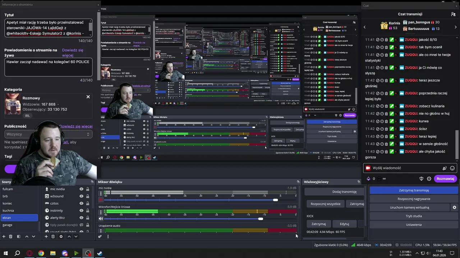Toggle visibility of czitos source

81,204
